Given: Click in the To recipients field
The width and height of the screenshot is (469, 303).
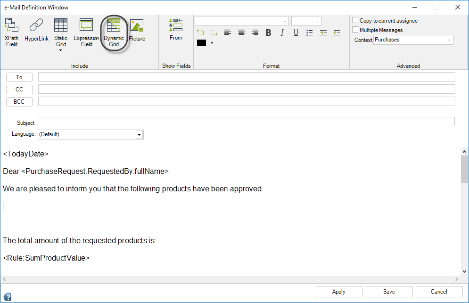Looking at the screenshot, I should click(x=247, y=77).
